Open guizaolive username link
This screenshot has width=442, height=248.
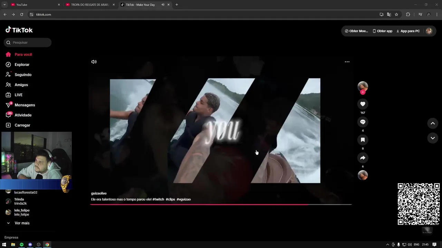[x=99, y=194]
